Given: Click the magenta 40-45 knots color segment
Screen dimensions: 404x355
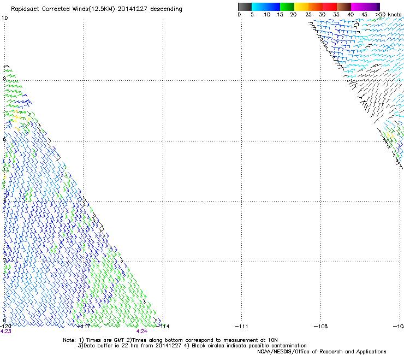Looking at the screenshot, I should click(359, 7).
